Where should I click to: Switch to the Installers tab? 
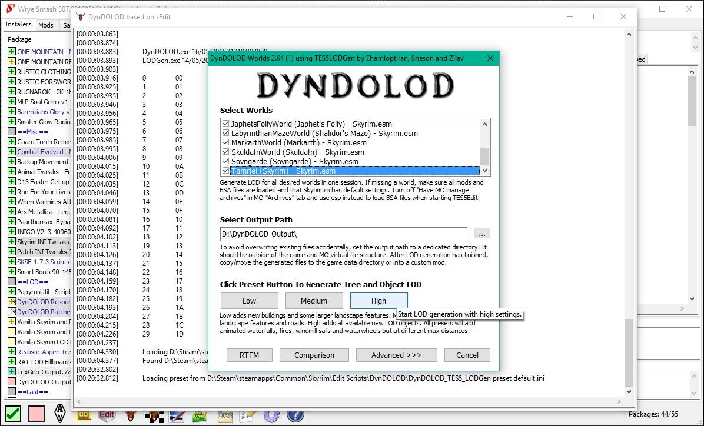tap(18, 24)
